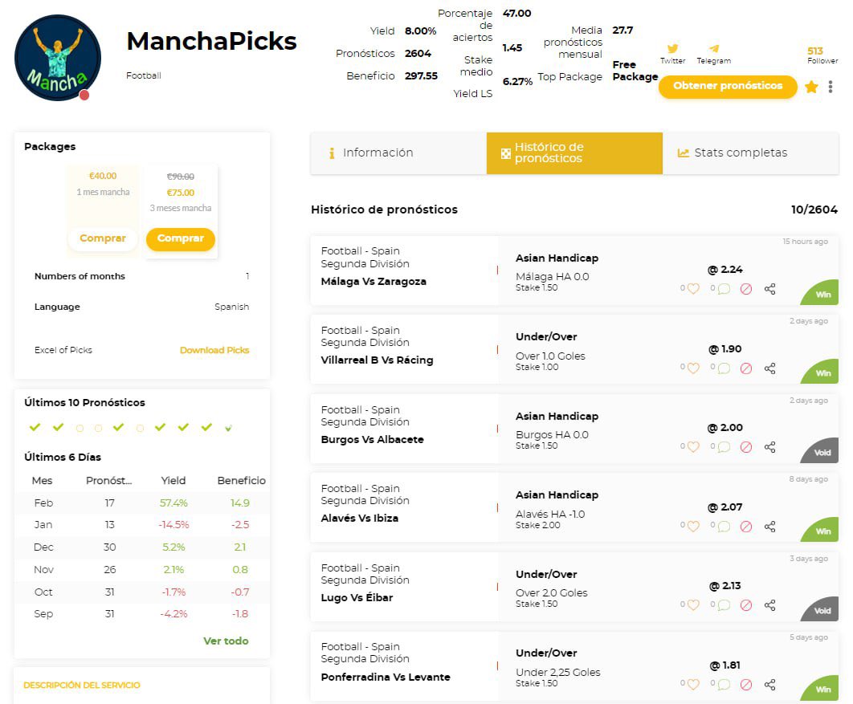Report the Málaga Vs Zaragoza pick
The width and height of the screenshot is (853, 704).
click(746, 289)
